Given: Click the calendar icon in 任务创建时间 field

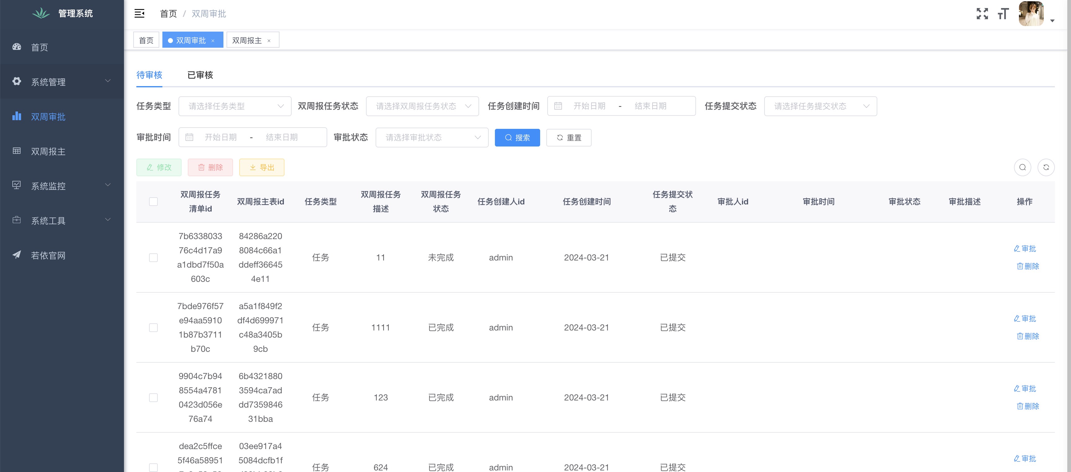Looking at the screenshot, I should [558, 106].
